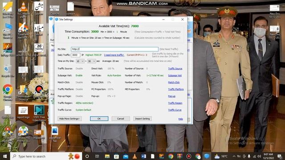Screen dimensions: 285x160
Task: Open the Windows Start menu
Action: [x=5, y=156]
